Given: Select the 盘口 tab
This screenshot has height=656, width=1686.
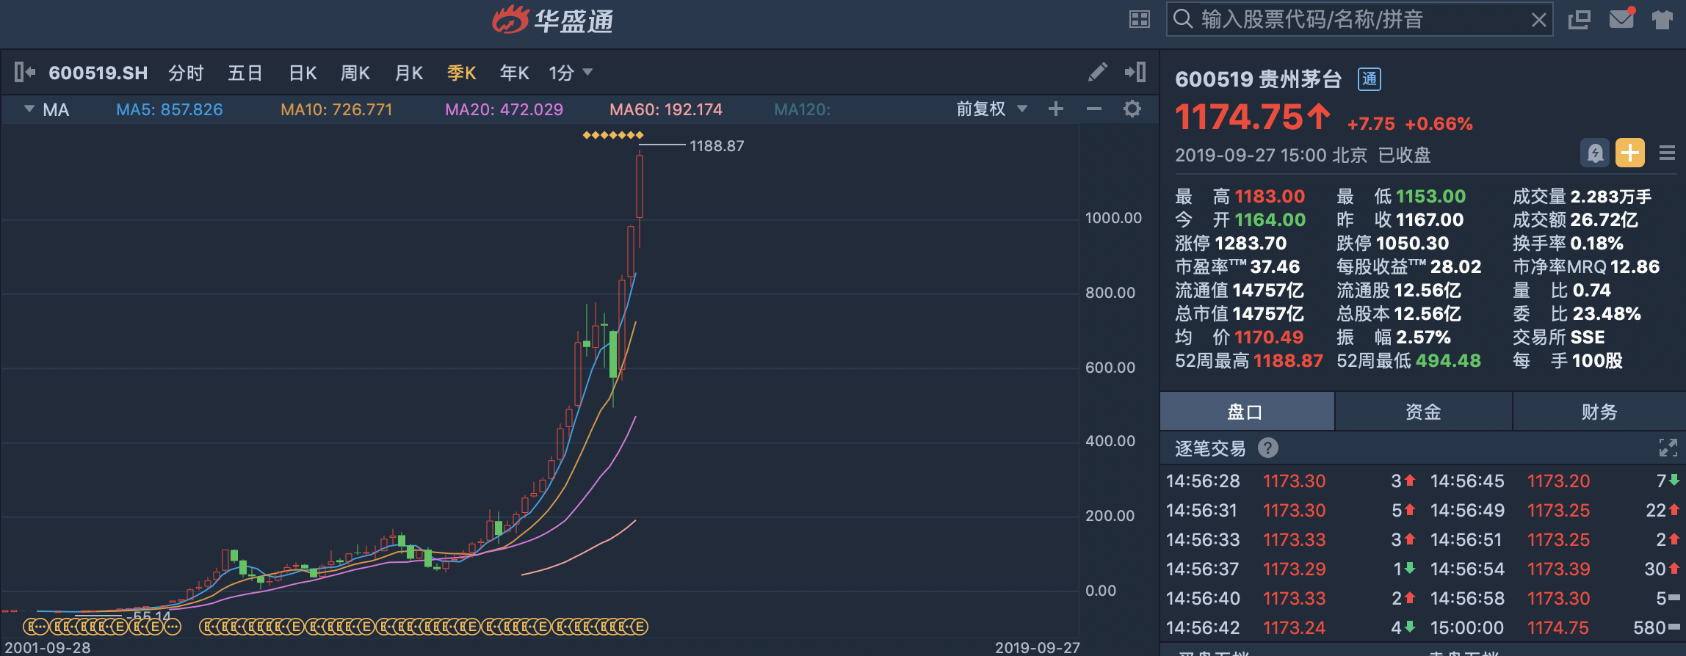Looking at the screenshot, I should [x=1247, y=412].
